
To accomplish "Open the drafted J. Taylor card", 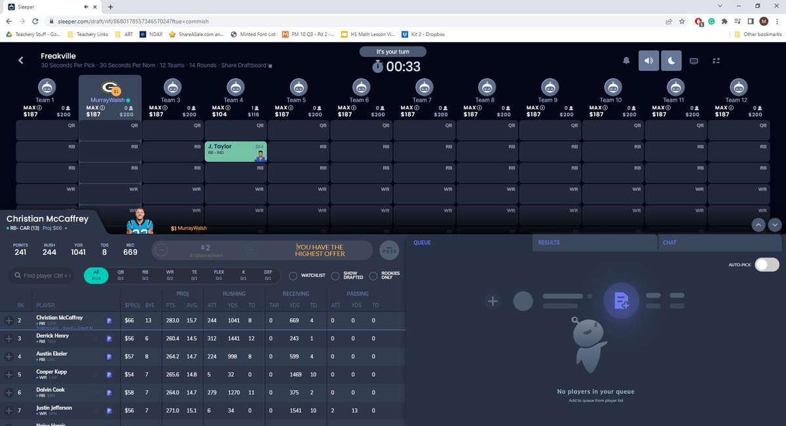I will 236,151.
